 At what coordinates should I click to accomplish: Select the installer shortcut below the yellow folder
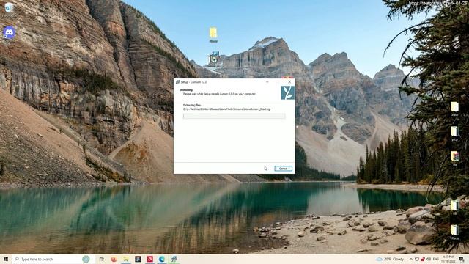coord(214,57)
